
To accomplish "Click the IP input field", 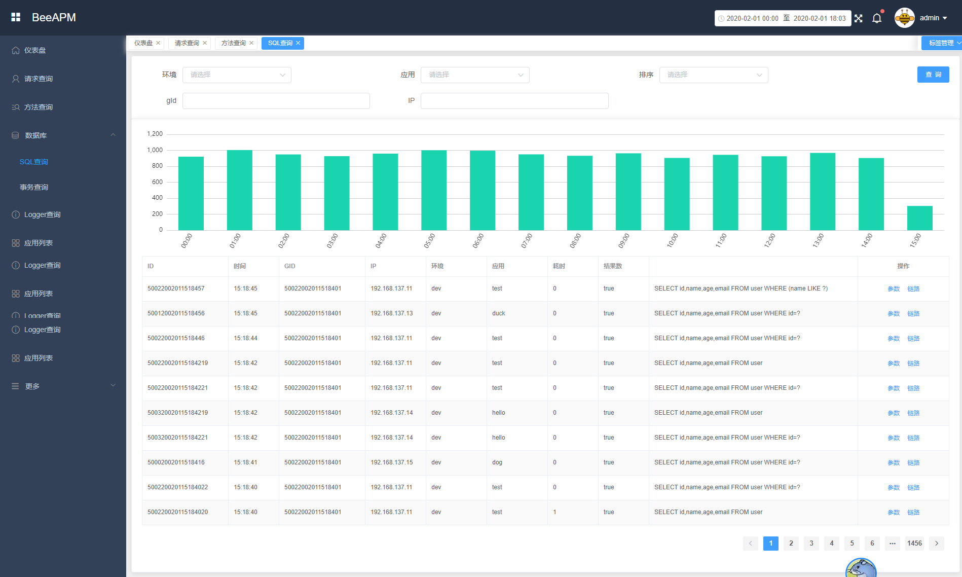I will pyautogui.click(x=514, y=100).
